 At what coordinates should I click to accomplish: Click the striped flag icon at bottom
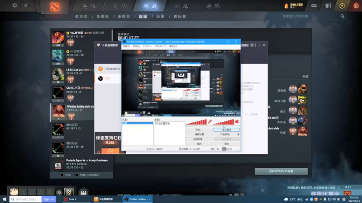[69, 192]
